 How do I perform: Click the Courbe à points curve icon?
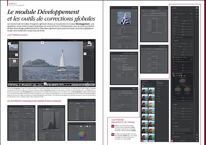(x=173, y=37)
